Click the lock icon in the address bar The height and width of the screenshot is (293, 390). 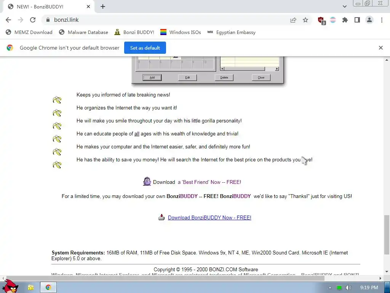[x=48, y=20]
